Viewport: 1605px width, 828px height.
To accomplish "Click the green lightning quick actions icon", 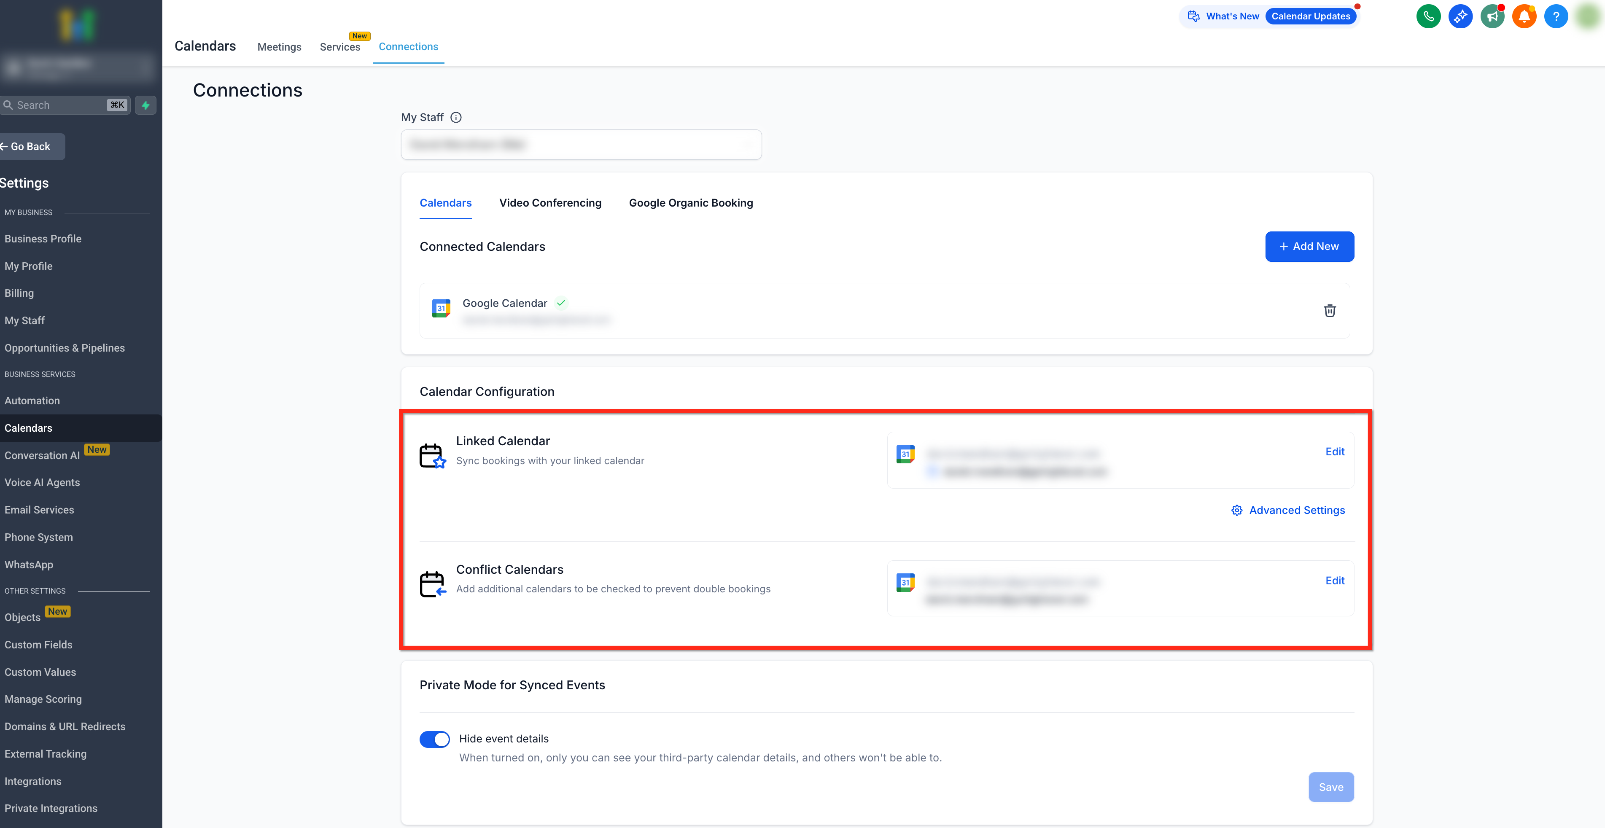I will (x=146, y=105).
